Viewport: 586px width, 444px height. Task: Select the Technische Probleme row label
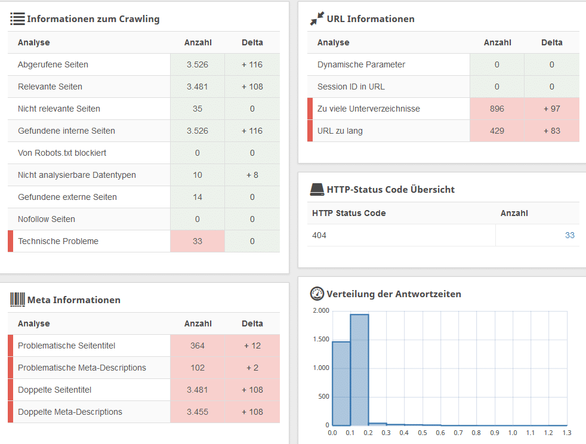[x=58, y=240]
